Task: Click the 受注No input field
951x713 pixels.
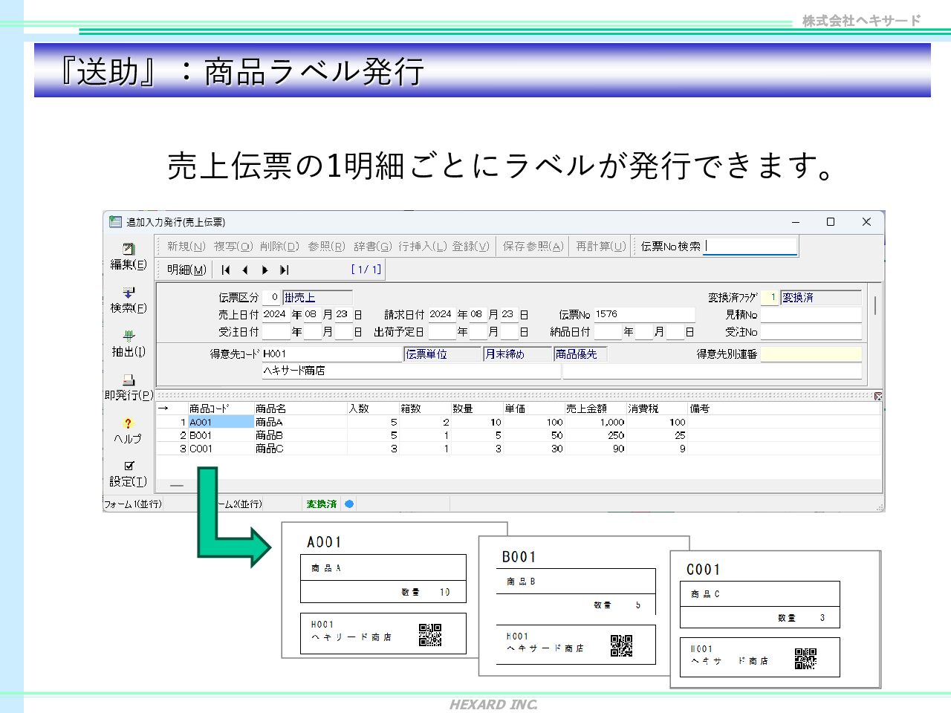Action: [811, 332]
